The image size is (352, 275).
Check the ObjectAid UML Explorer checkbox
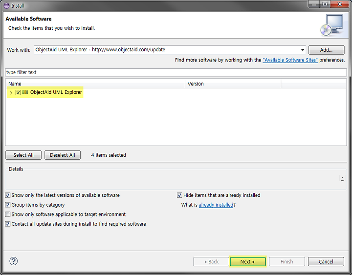pyautogui.click(x=18, y=92)
